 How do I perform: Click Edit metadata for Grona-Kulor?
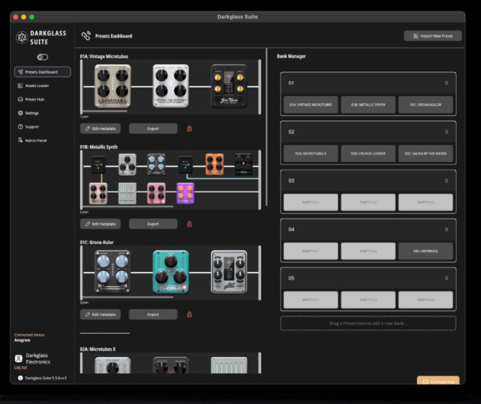(100, 314)
